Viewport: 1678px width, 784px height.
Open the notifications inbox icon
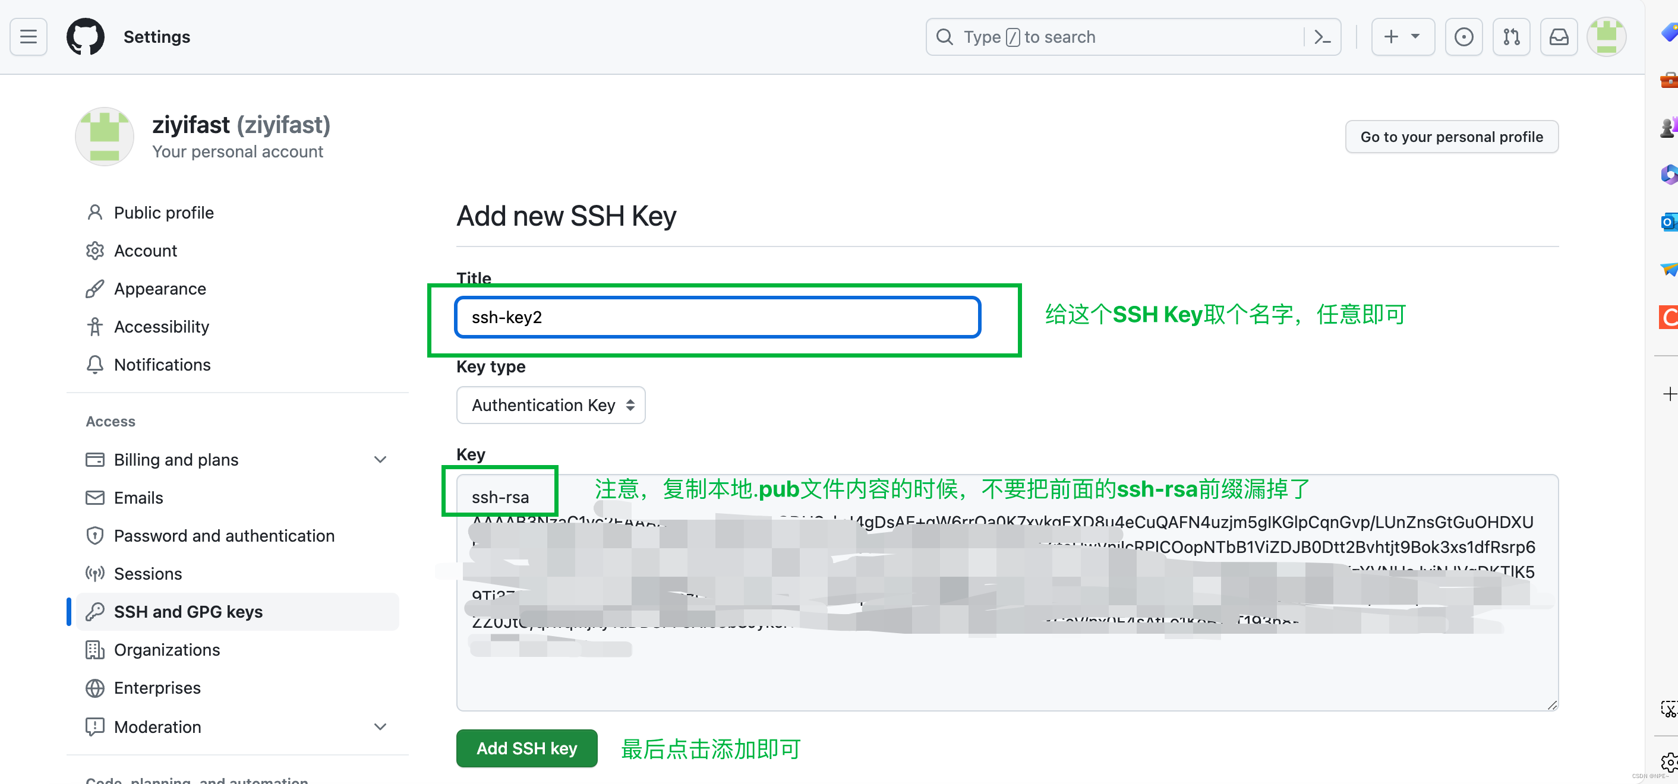(x=1558, y=36)
